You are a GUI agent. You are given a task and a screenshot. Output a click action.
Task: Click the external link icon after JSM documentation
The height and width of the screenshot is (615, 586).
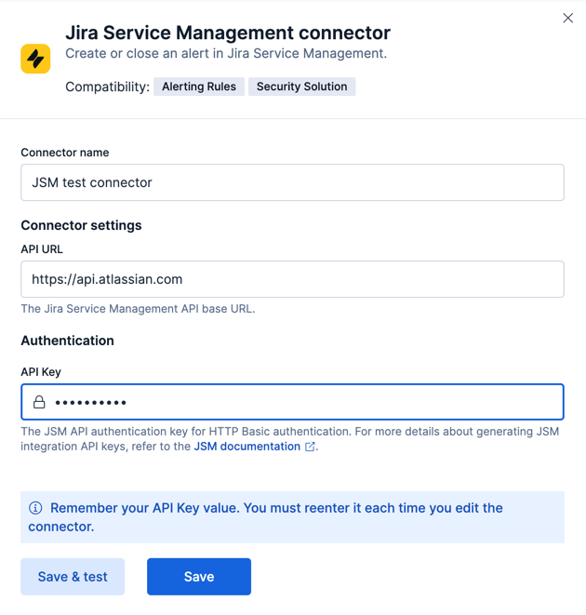click(310, 447)
